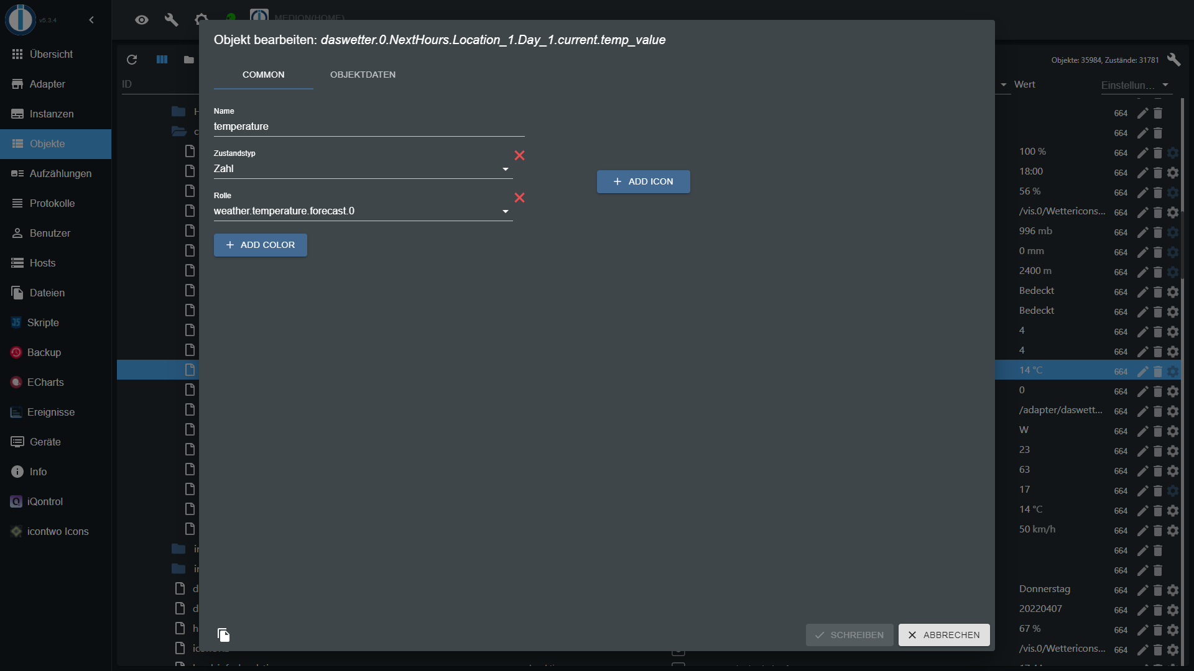
Task: Open iQontrol in the sidebar
Action: coord(55,501)
